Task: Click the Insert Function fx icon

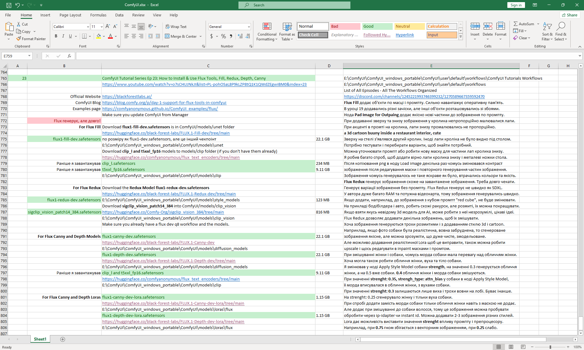Action: click(x=69, y=56)
